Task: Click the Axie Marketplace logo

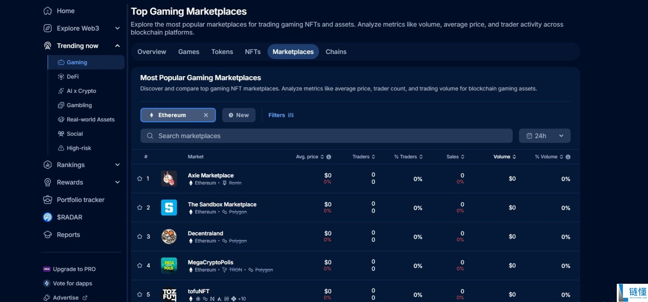Action: 169,178
